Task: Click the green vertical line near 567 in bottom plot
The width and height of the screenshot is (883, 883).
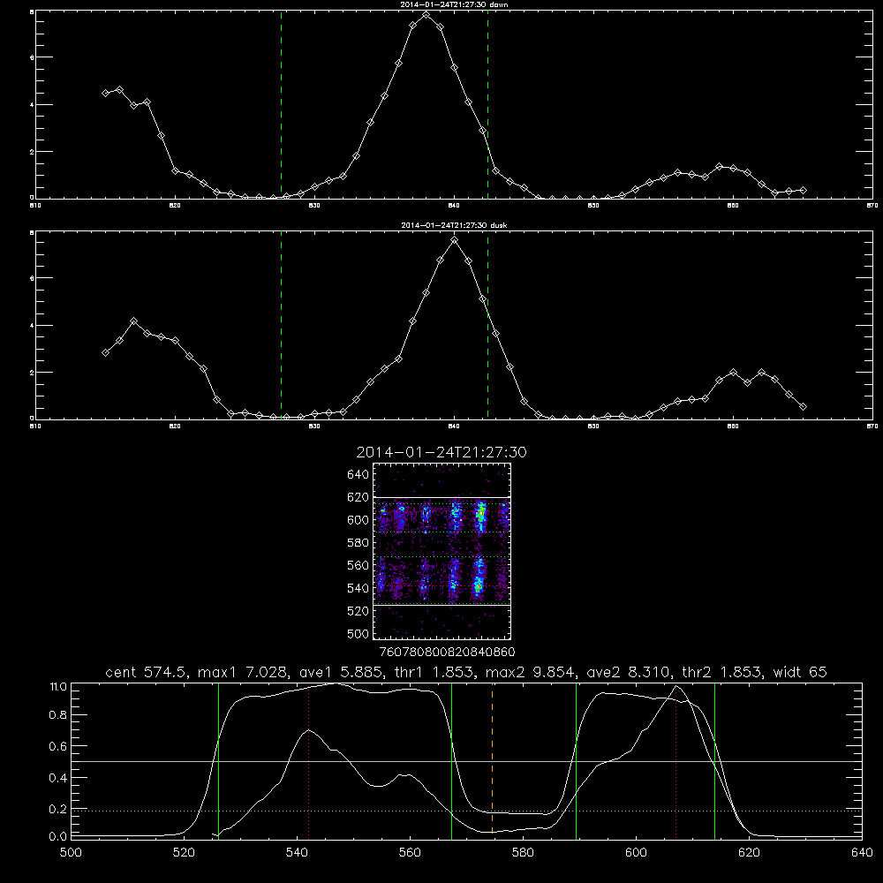Action: (x=451, y=761)
